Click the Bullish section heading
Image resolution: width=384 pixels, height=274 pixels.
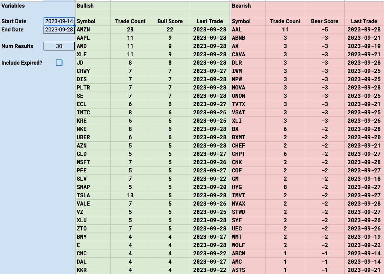point(85,6)
